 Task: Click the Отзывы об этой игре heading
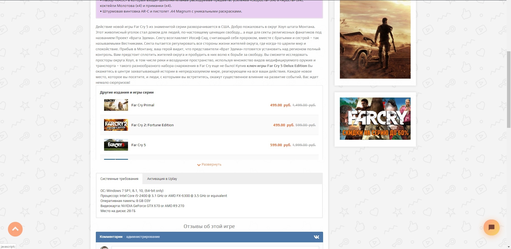tap(209, 226)
